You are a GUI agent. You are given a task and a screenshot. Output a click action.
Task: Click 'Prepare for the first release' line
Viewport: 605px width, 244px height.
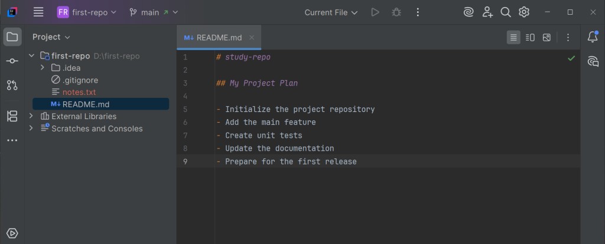click(291, 161)
